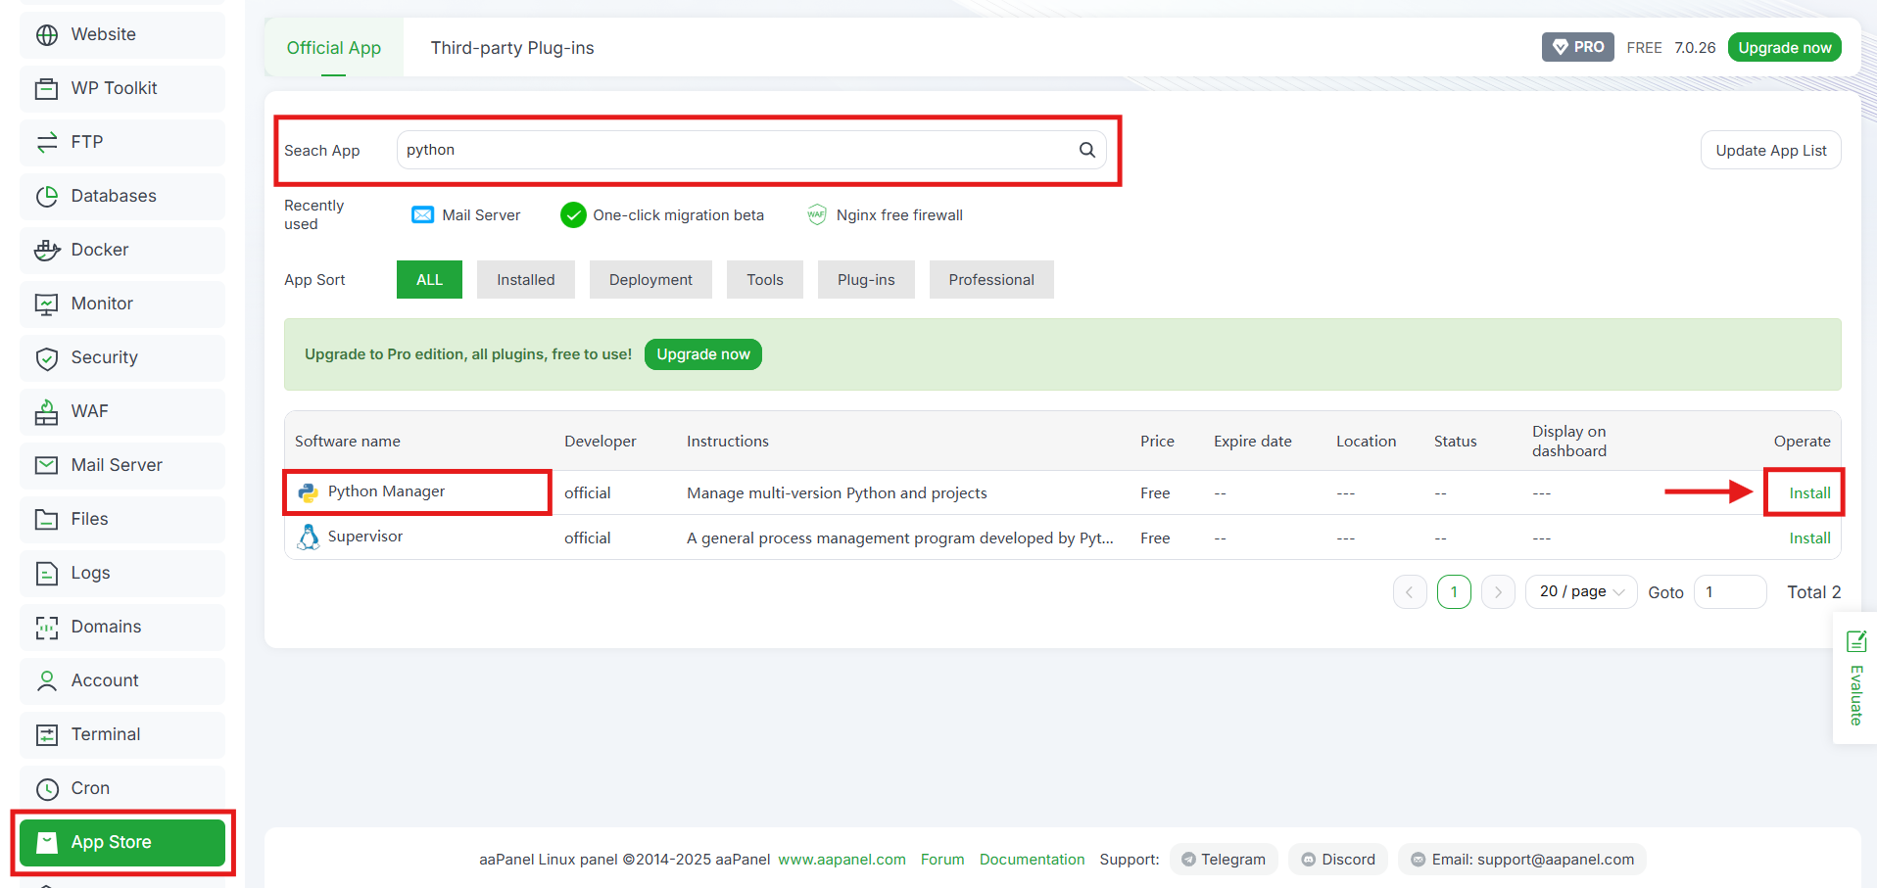Click Upgrade now button in top bar
This screenshot has width=1877, height=888.
click(1785, 47)
